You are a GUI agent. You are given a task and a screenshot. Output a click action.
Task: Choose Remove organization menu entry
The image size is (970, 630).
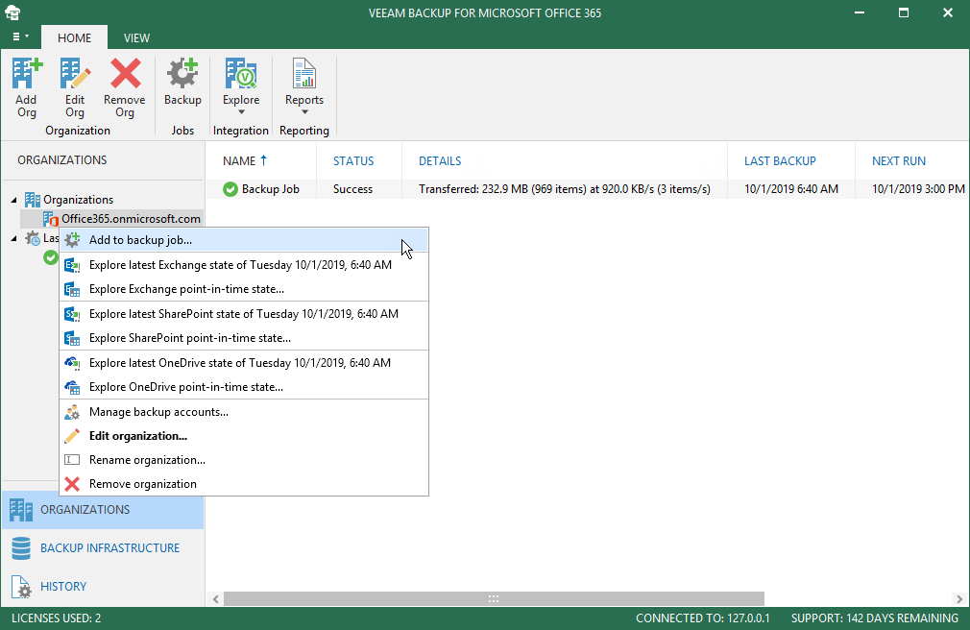tap(244, 484)
